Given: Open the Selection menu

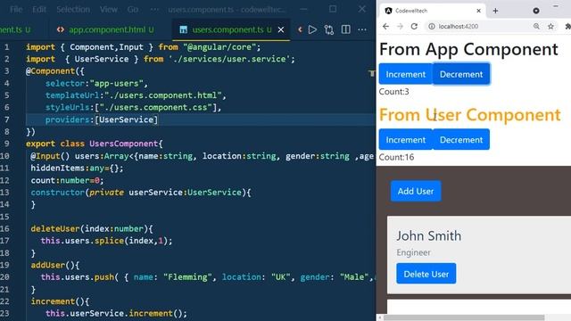Looking at the screenshot, I should point(73,10).
